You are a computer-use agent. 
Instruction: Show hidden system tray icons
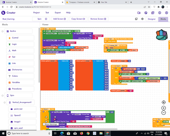click(x=142, y=133)
